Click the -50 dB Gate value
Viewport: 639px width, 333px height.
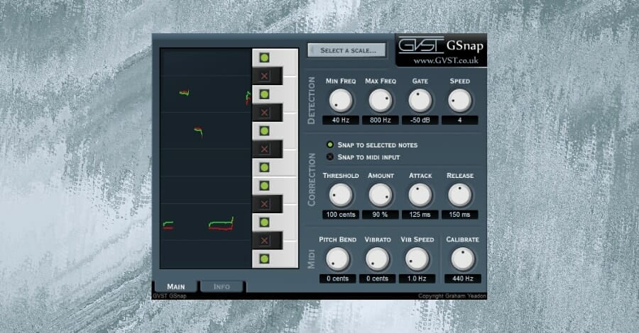[420, 120]
